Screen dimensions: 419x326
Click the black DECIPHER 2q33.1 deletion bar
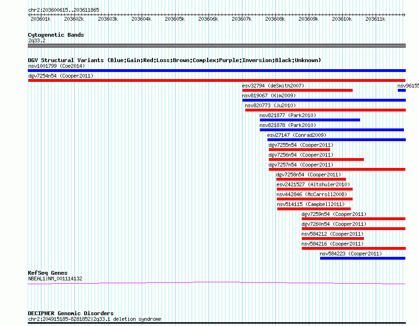[217, 323]
